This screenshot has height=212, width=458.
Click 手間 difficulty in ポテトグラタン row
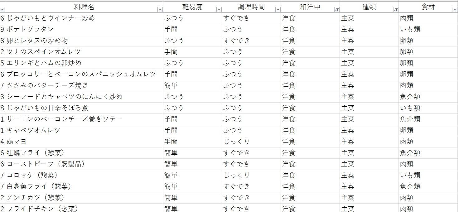coord(171,29)
